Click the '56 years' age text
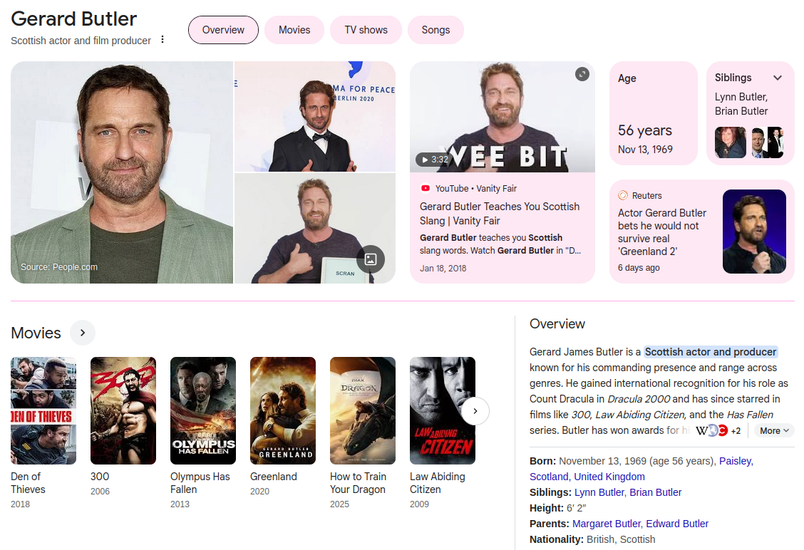This screenshot has height=550, width=804. [644, 130]
